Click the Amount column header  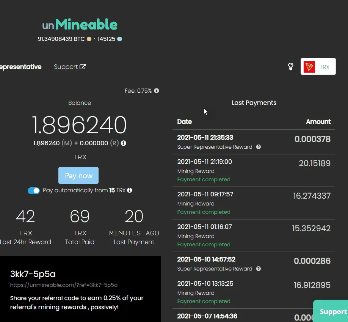tap(318, 121)
